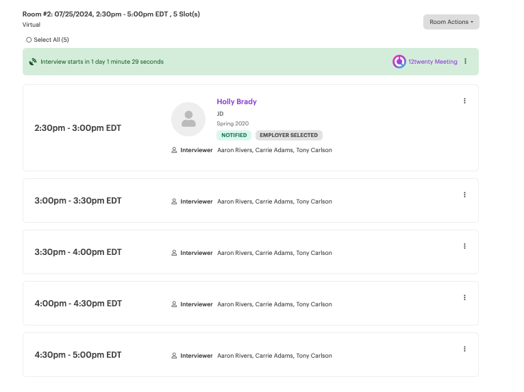Open 12twenty Meeting banner options menu
This screenshot has height=392, width=524.
click(x=466, y=61)
